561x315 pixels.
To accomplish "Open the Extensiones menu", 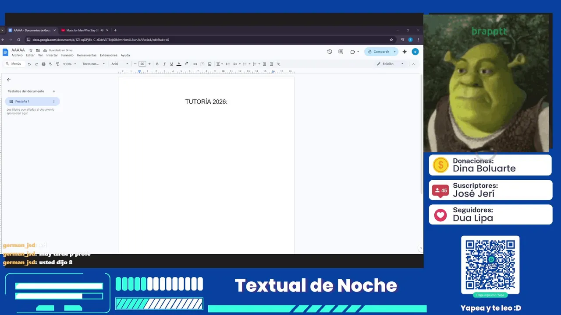I will pyautogui.click(x=109, y=55).
